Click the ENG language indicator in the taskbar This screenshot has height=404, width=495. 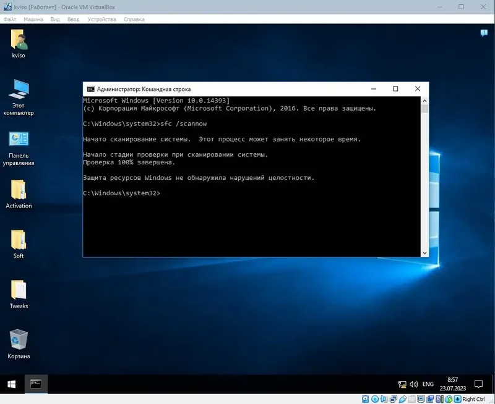point(428,384)
